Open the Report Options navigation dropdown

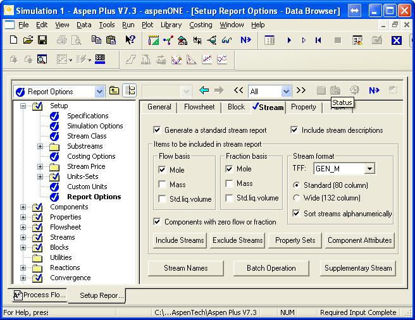tap(99, 92)
